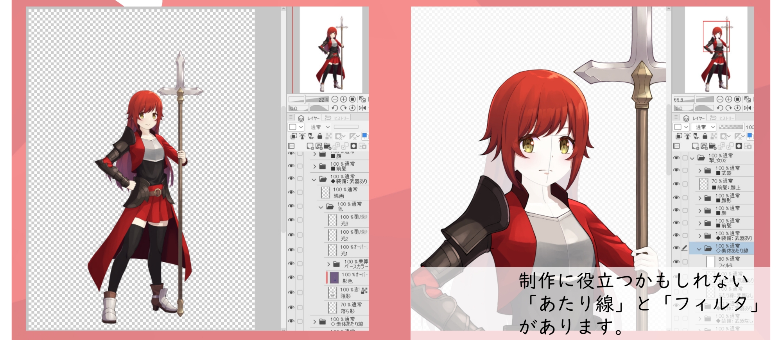Image resolution: width=782 pixels, height=340 pixels.
Task: Set reference layer lighthouse icon in left panel
Action: pos(302,136)
